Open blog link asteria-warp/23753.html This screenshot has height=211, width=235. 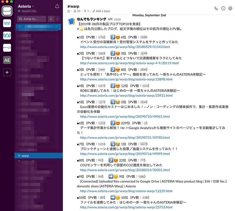coord(126,207)
